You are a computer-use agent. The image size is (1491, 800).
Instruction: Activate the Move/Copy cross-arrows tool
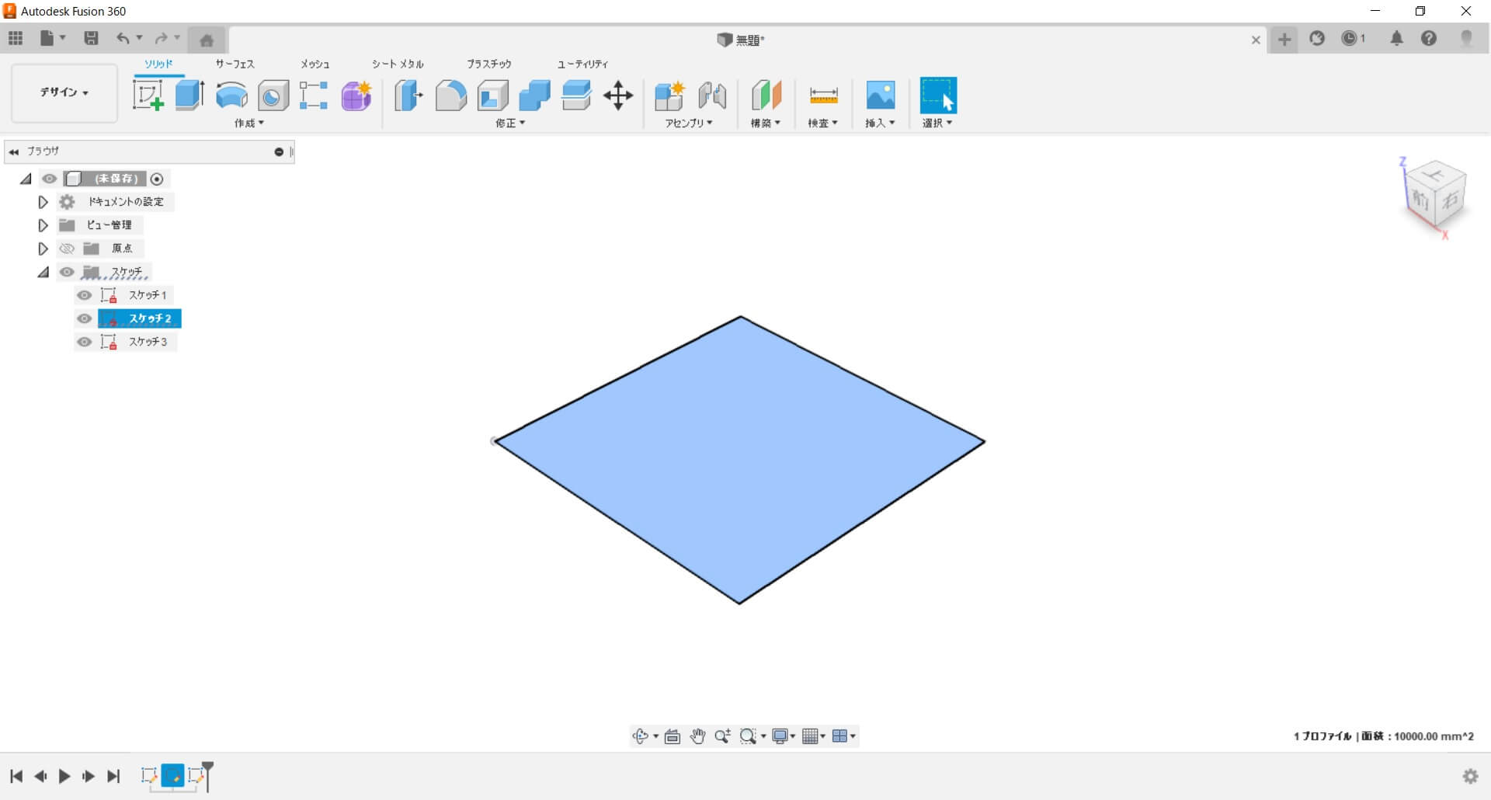coord(618,96)
